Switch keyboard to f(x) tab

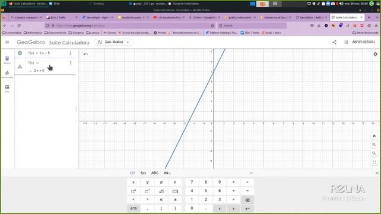tap(143, 173)
